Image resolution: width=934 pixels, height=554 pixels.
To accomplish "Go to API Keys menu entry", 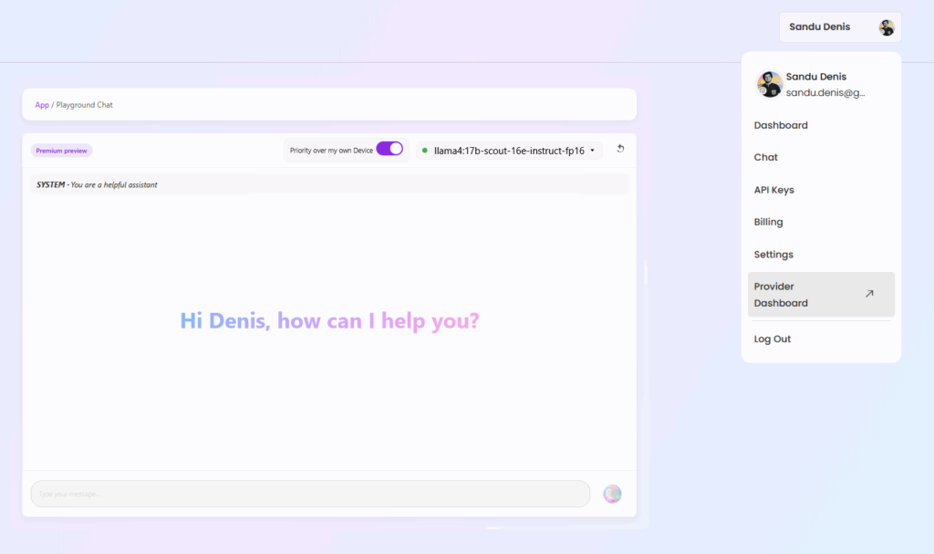I will pyautogui.click(x=773, y=190).
